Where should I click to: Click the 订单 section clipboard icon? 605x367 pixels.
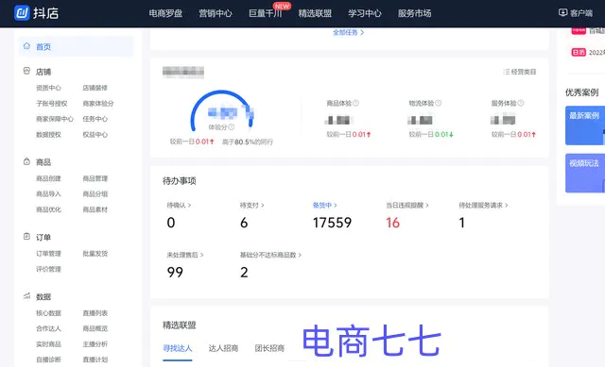pos(26,237)
